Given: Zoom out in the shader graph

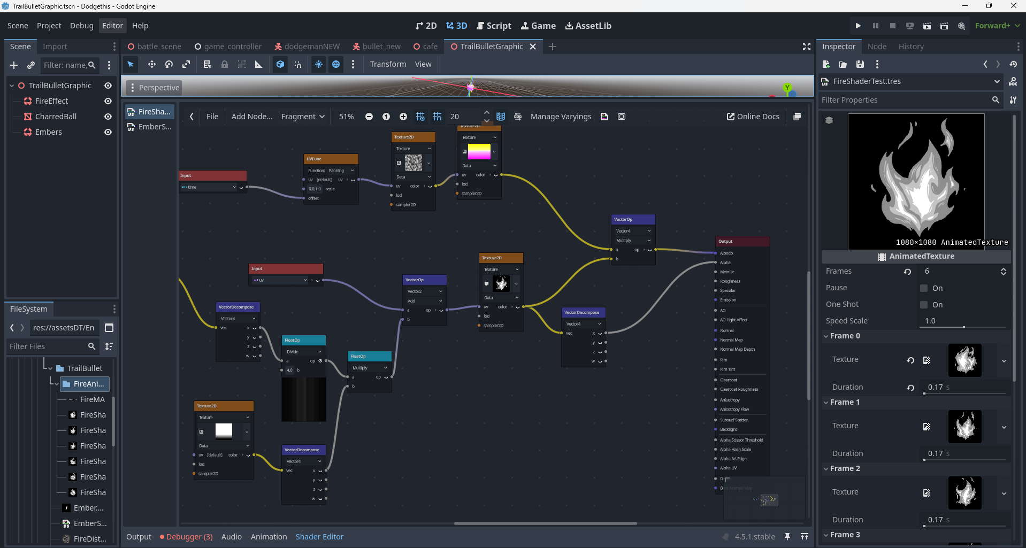Looking at the screenshot, I should (x=369, y=117).
